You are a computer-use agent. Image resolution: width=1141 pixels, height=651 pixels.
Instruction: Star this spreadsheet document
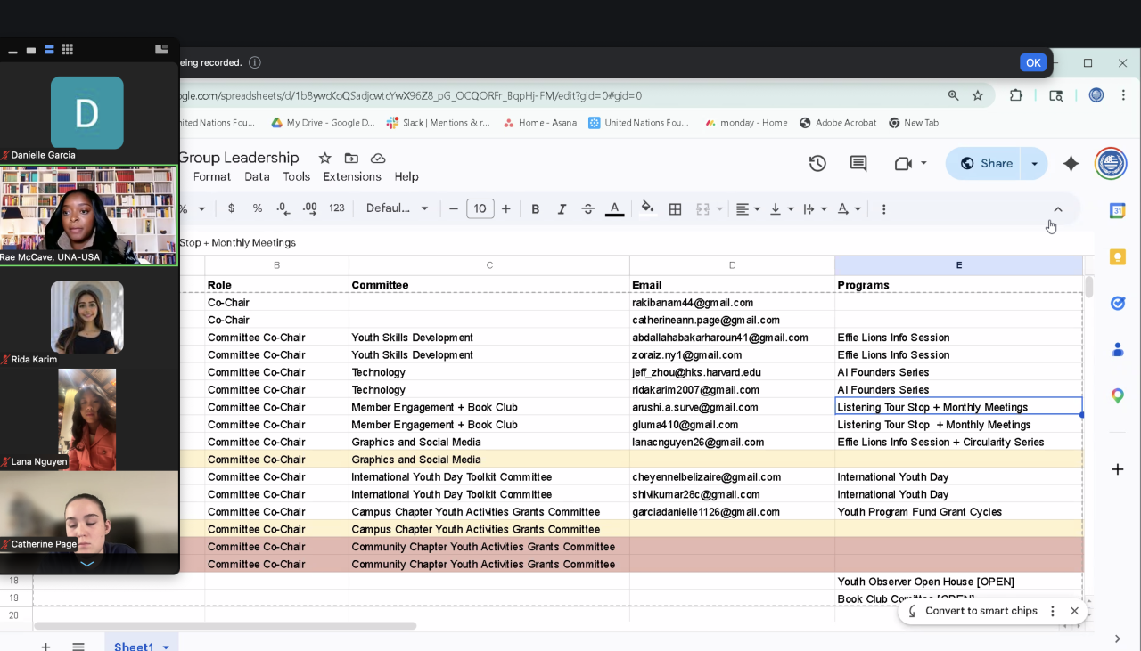pos(325,158)
